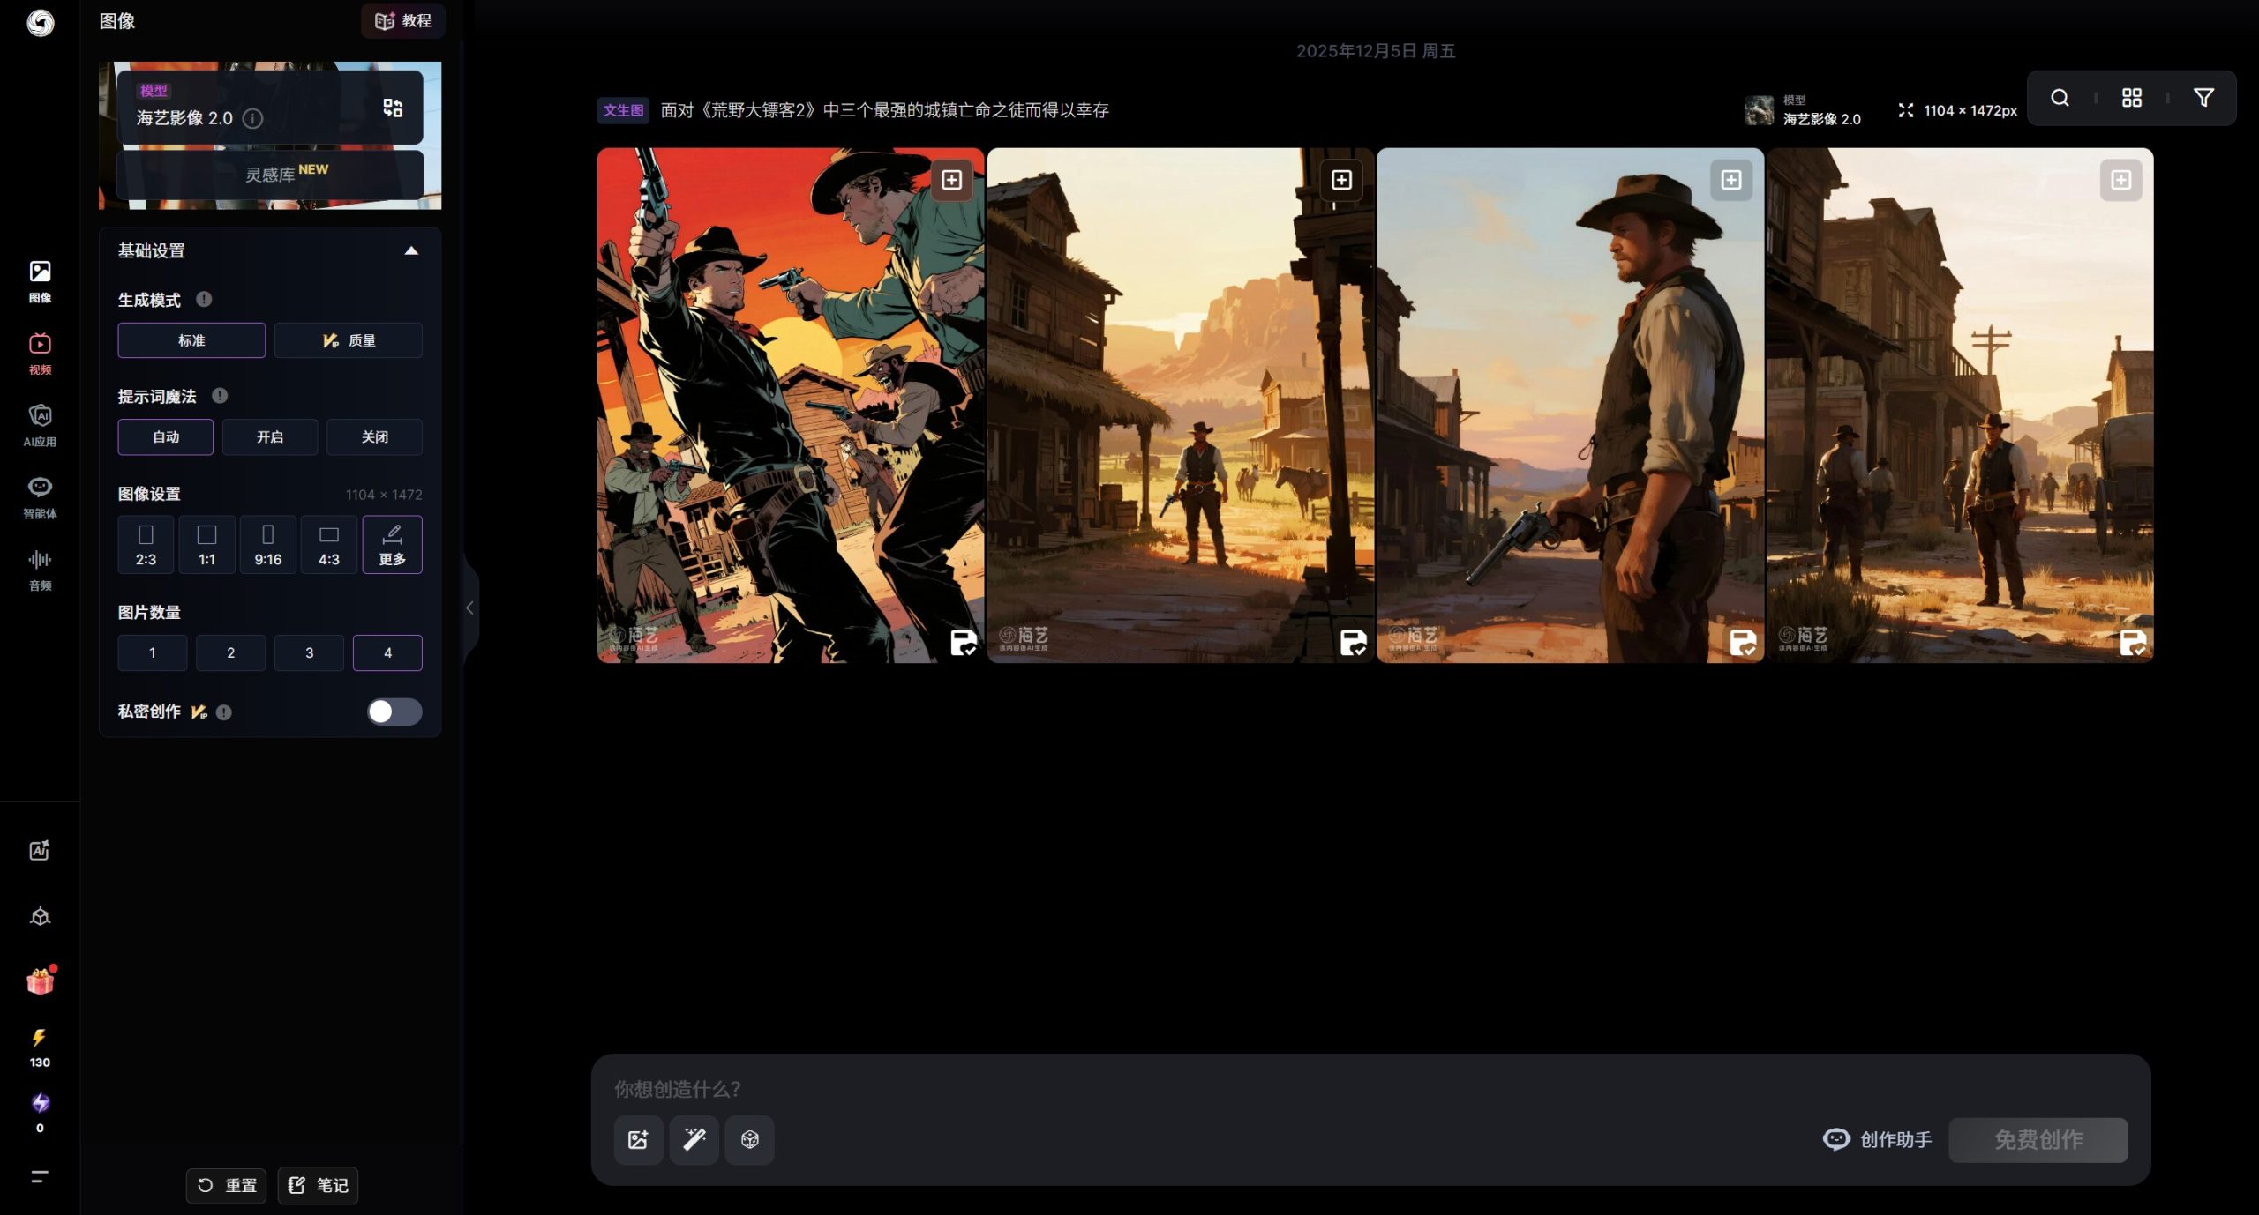Image resolution: width=2259 pixels, height=1215 pixels.
Task: Collapse the left settings panel handle
Action: [469, 607]
